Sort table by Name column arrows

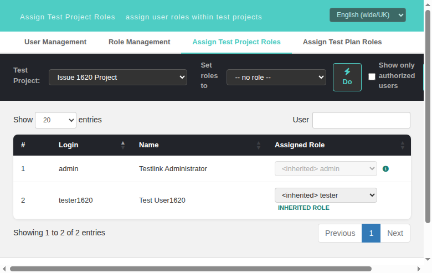tap(259, 145)
